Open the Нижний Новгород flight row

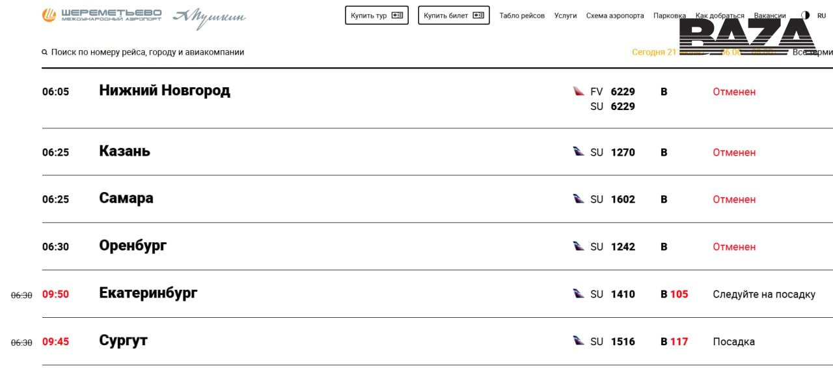pos(437,98)
